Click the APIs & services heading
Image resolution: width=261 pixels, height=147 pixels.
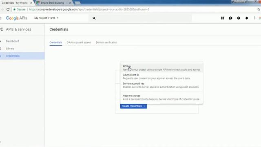tap(18, 29)
